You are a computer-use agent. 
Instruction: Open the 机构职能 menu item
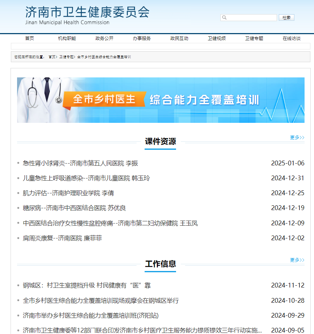point(67,39)
